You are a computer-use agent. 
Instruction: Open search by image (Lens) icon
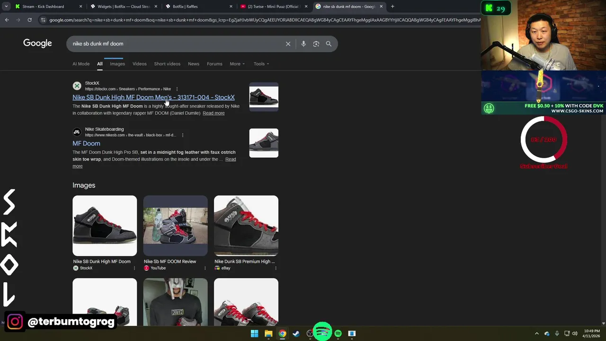[316, 44]
